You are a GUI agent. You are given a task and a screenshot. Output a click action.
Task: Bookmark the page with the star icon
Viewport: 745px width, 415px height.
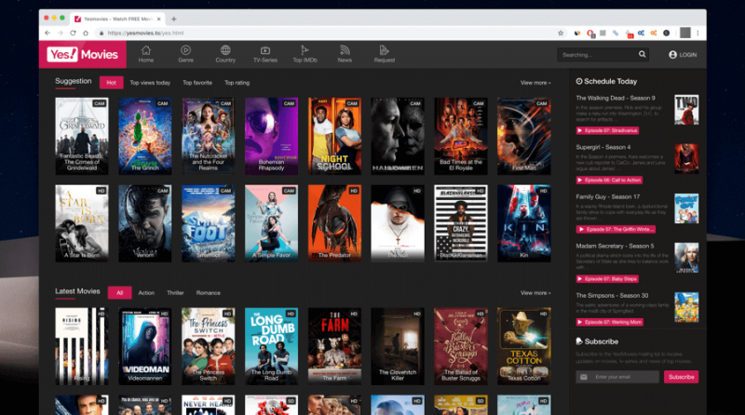click(561, 33)
